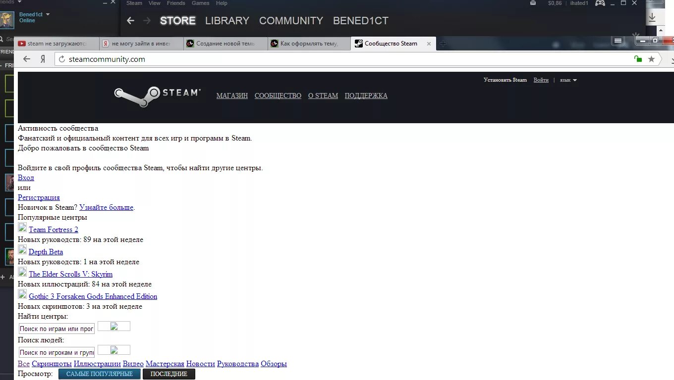674x380 pixels.
Task: Switch to 'steam не загружаются' YouTube tab
Action: [x=56, y=44]
